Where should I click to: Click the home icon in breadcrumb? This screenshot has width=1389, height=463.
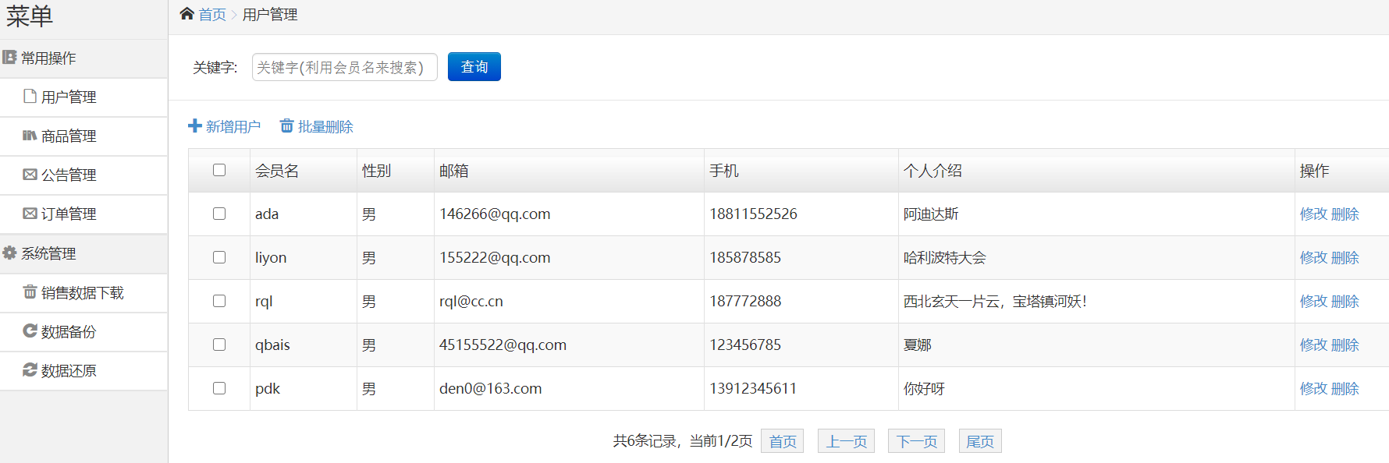187,14
